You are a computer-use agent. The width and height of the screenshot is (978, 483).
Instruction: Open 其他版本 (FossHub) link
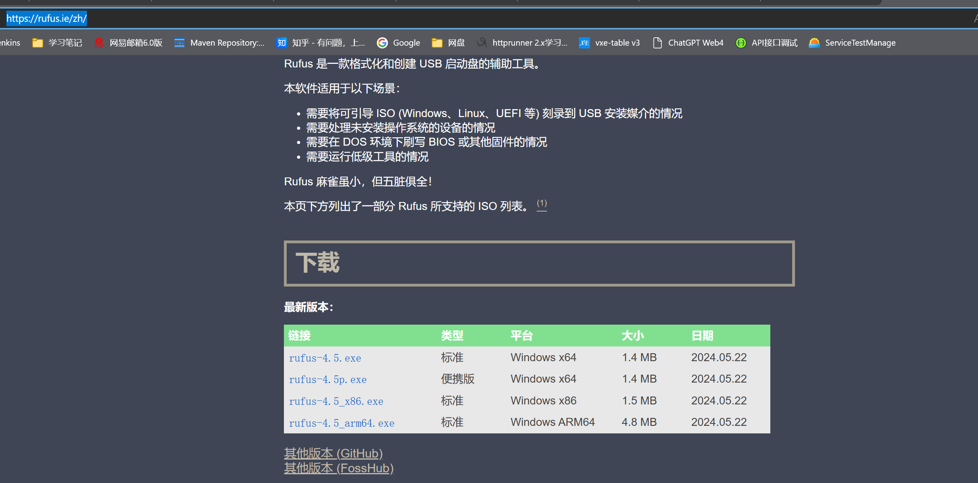[339, 468]
